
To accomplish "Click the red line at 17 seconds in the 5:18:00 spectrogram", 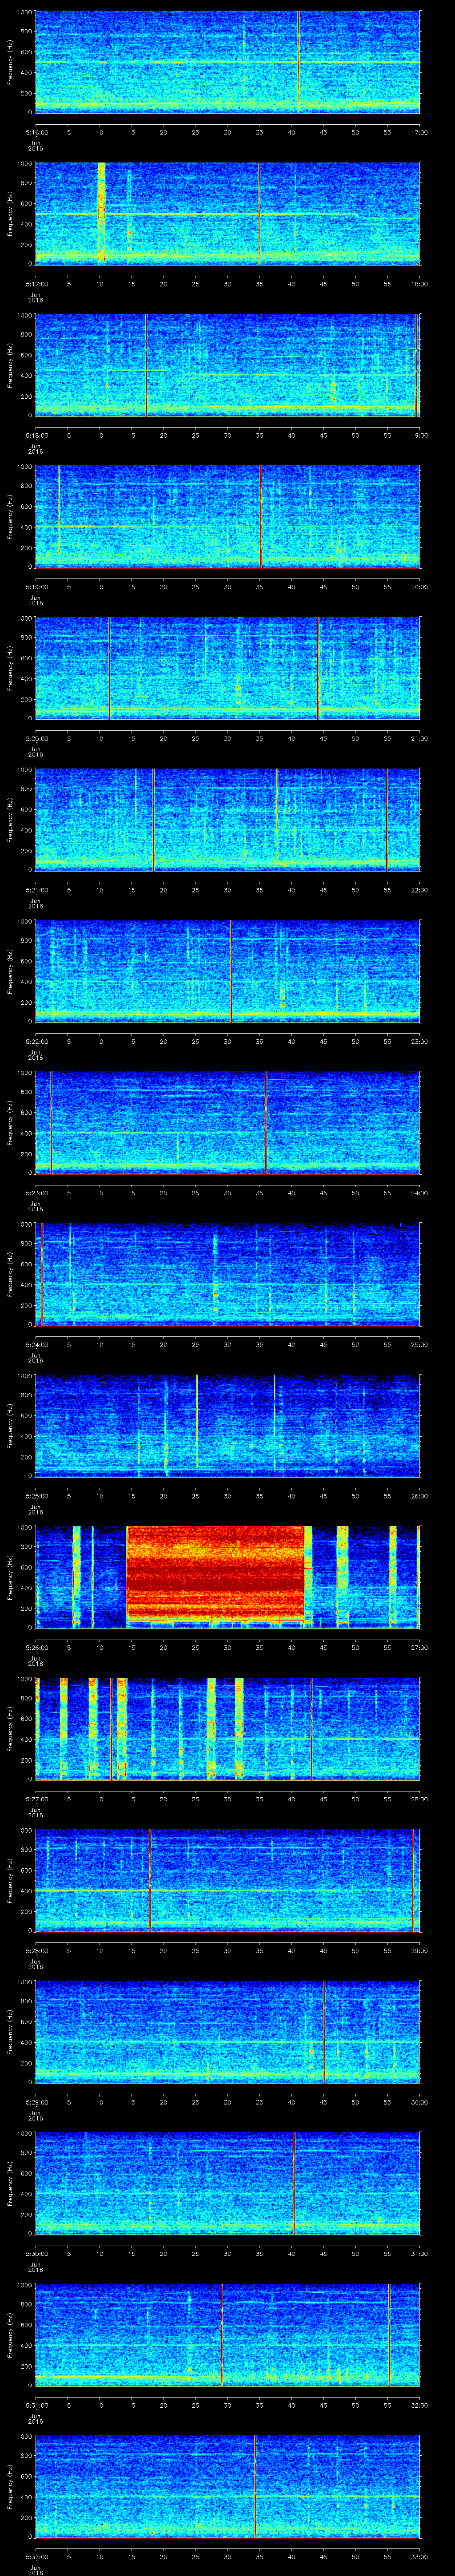I will tap(146, 364).
